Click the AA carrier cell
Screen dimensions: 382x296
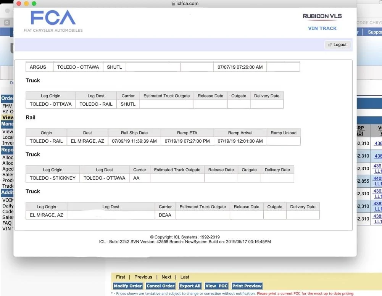tap(140, 178)
